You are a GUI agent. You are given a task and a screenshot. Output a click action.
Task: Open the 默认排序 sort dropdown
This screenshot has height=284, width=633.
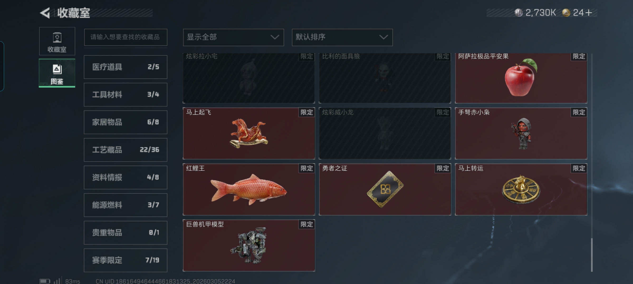(342, 37)
